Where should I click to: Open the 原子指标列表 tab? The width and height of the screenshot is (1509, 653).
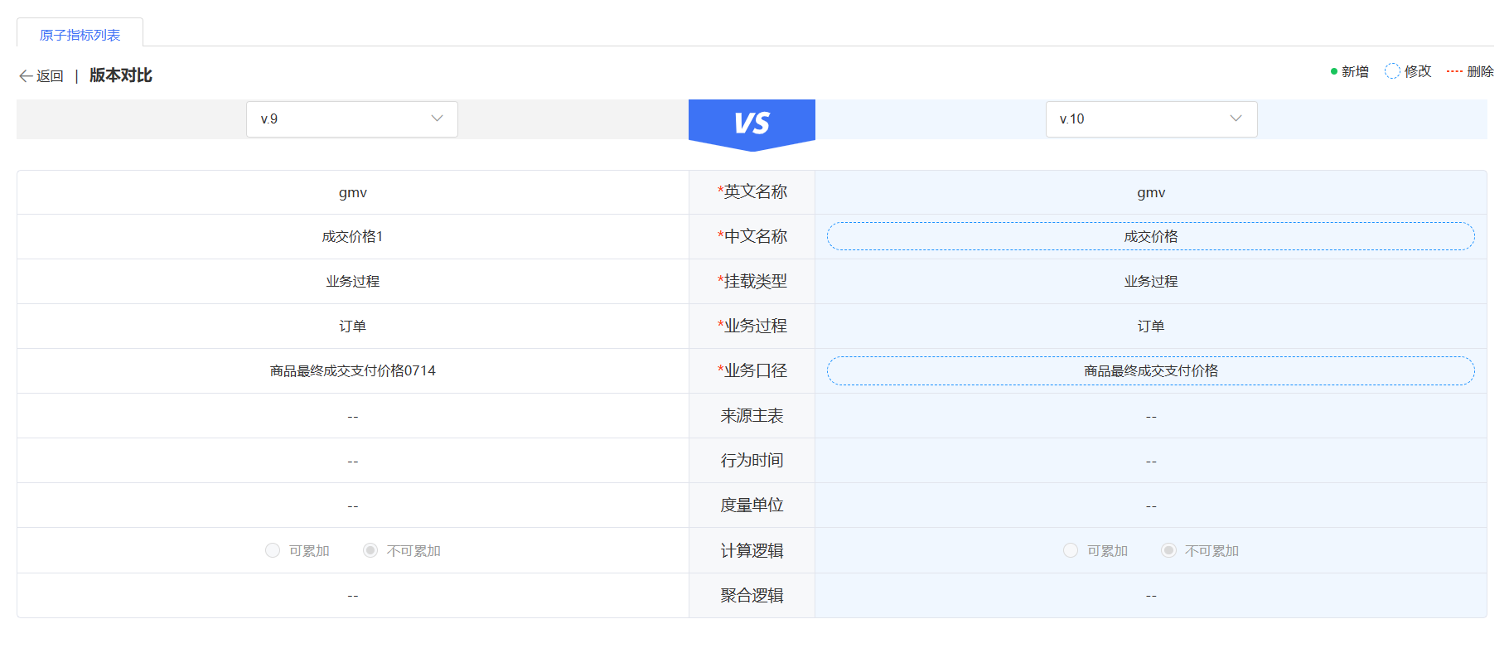[80, 35]
